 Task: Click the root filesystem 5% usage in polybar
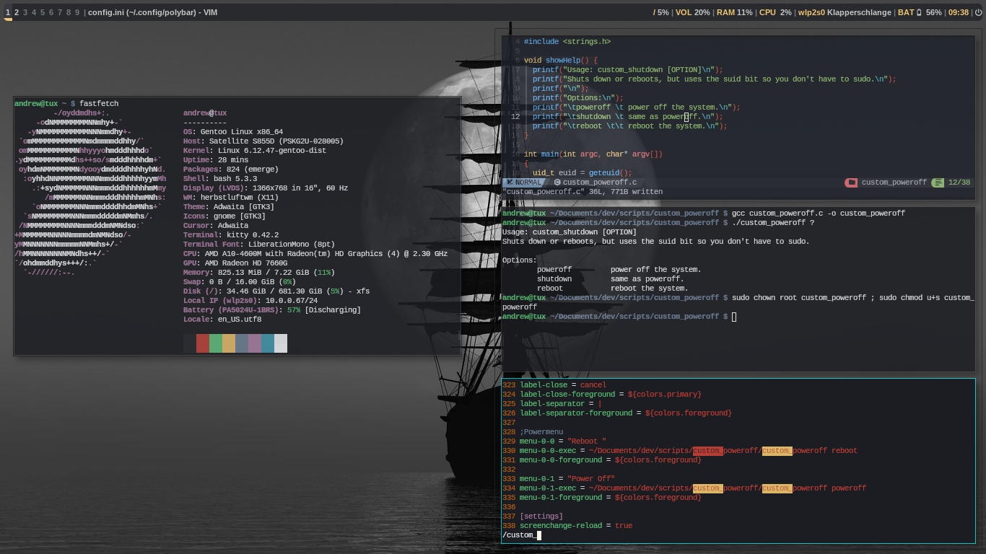coord(660,12)
